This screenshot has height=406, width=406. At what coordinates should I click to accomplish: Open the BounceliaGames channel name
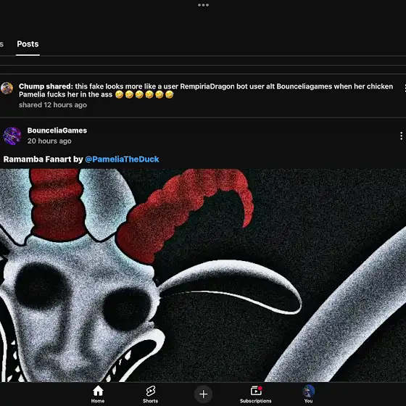[x=57, y=130]
